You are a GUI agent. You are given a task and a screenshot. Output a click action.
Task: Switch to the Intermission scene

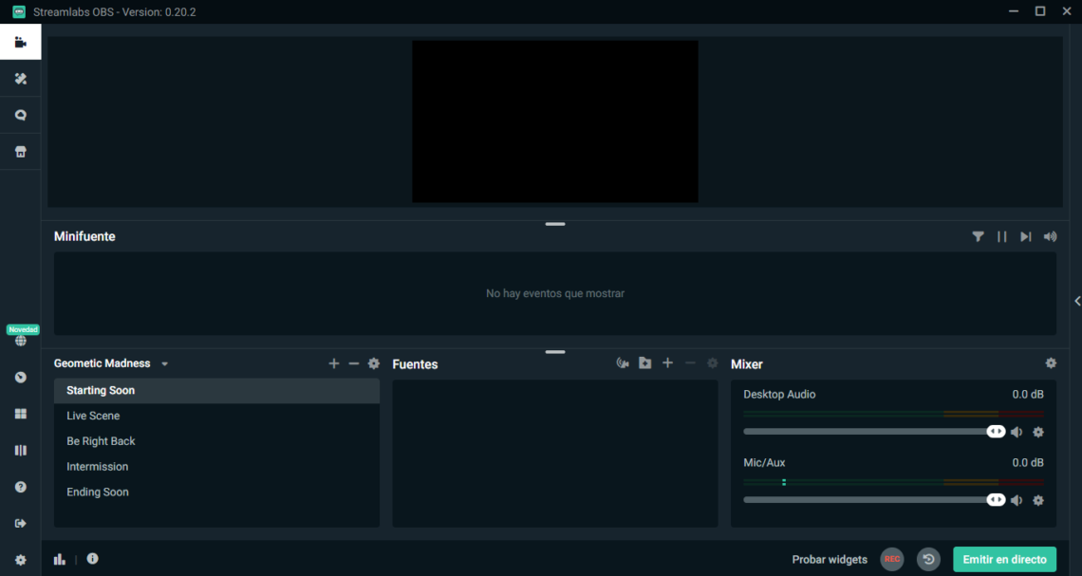click(98, 466)
